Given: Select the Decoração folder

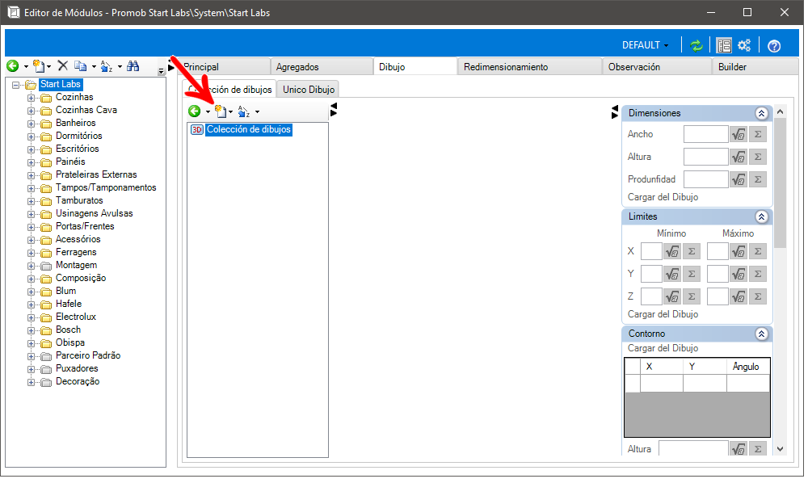Looking at the screenshot, I should (x=78, y=381).
